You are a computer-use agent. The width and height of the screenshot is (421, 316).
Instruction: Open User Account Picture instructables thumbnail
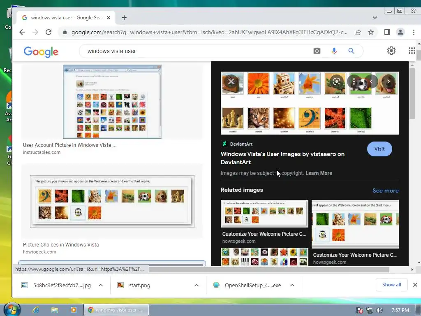click(112, 102)
